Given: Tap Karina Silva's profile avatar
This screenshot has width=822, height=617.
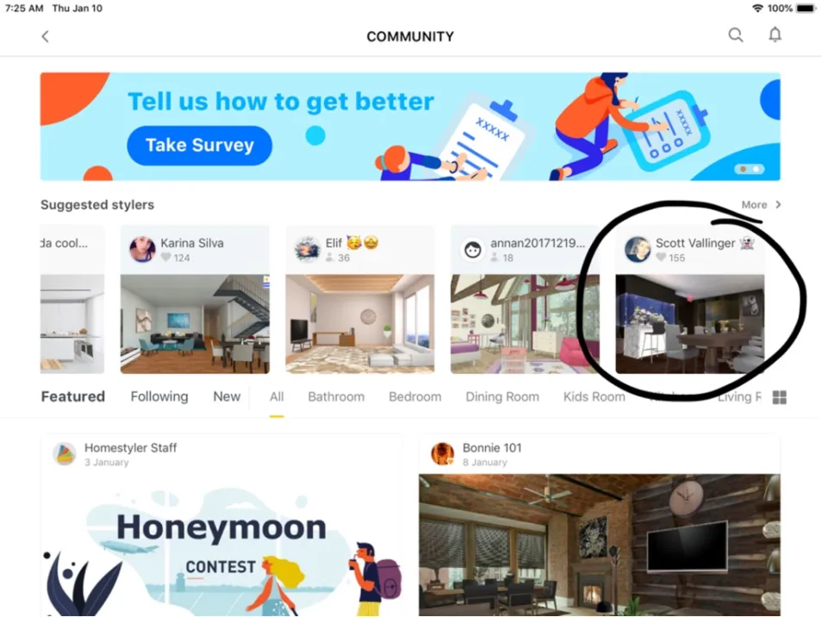Looking at the screenshot, I should [142, 249].
